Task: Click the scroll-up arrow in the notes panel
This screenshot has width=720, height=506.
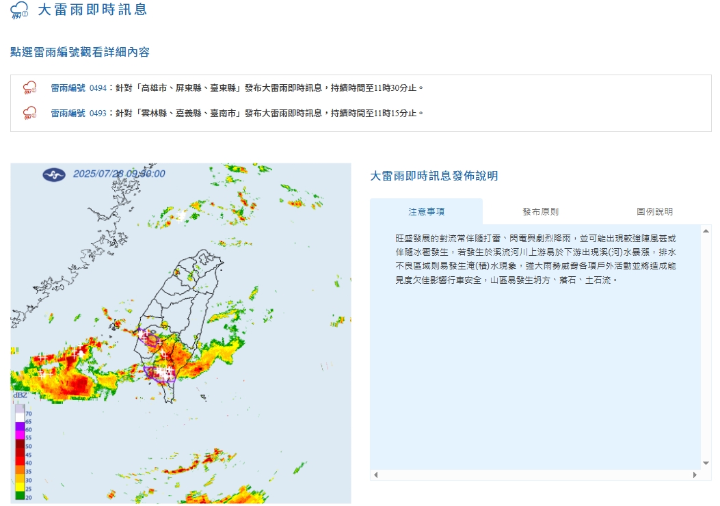Action: click(x=706, y=231)
